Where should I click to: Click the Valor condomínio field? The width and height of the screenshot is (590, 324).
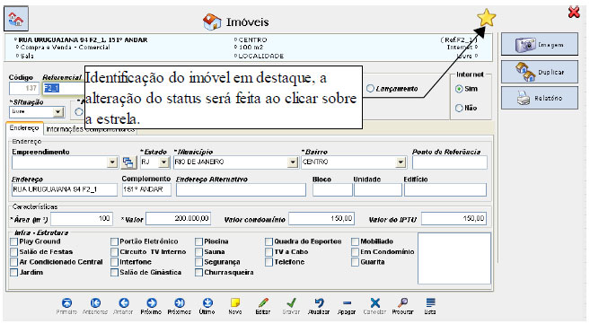coord(321,219)
